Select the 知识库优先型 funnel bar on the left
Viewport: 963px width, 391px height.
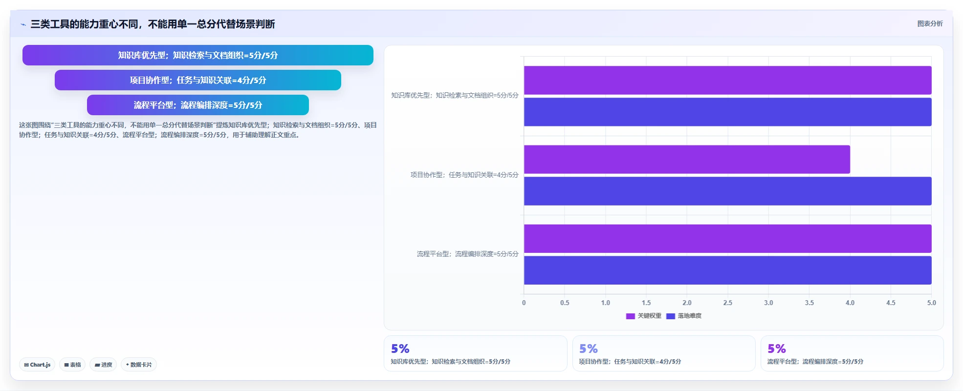[198, 55]
